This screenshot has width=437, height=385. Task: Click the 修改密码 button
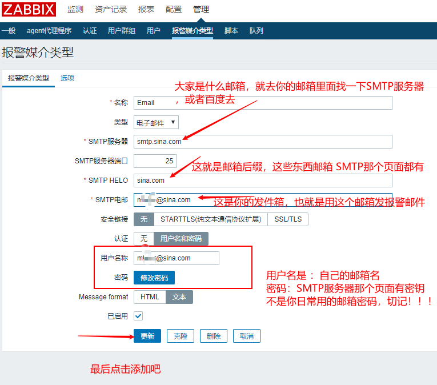154,278
